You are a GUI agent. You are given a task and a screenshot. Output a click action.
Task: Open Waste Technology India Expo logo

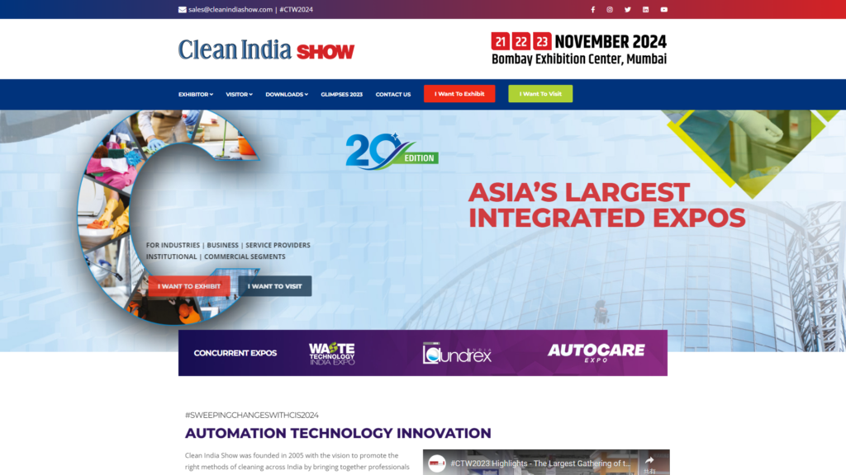[x=332, y=353]
